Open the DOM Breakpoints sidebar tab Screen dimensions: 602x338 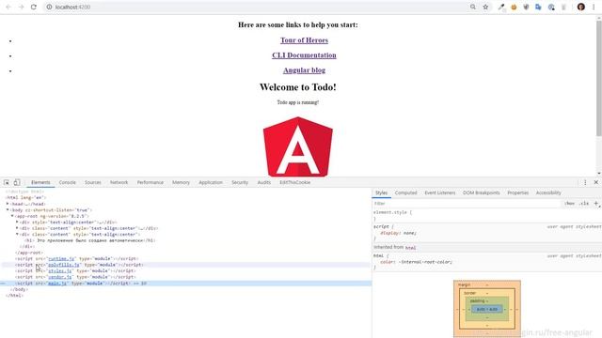click(x=481, y=192)
